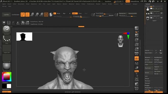Open the MatCap Gray material selector

point(7,67)
